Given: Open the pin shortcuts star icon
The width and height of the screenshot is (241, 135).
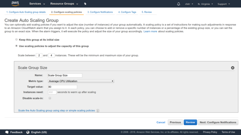Looking at the screenshot, I should click(x=85, y=4).
